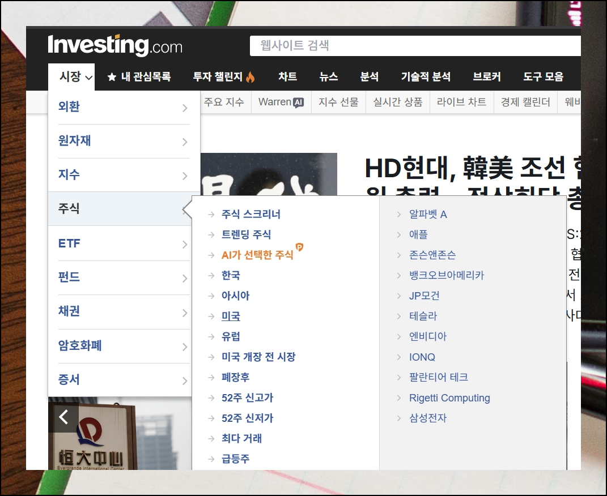The width and height of the screenshot is (607, 496).
Task: Open the 도구 모음 navigation item
Action: point(543,76)
